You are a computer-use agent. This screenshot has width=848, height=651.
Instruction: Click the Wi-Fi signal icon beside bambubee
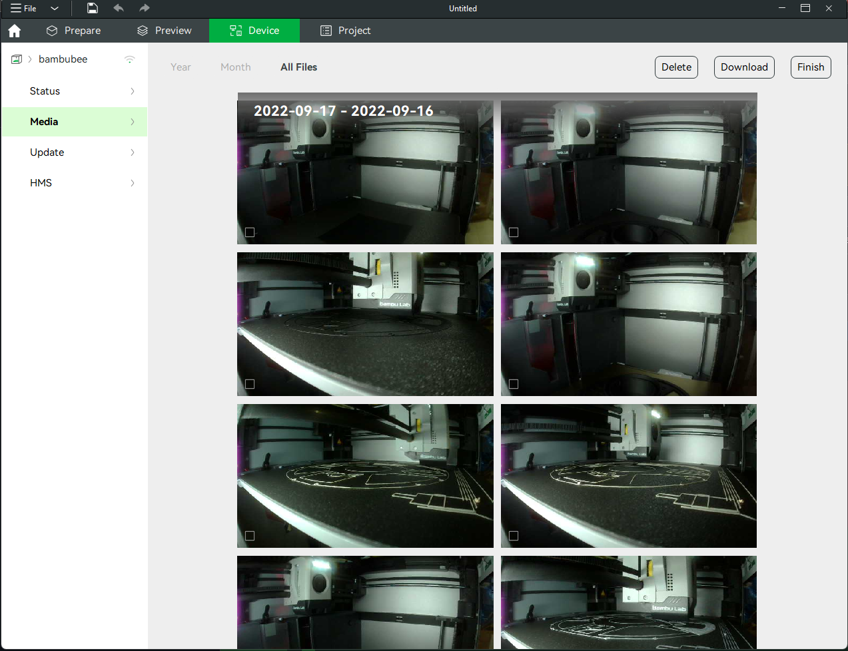(x=130, y=59)
